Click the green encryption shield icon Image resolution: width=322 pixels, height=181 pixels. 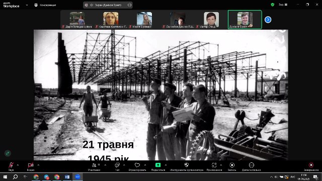click(x=273, y=5)
